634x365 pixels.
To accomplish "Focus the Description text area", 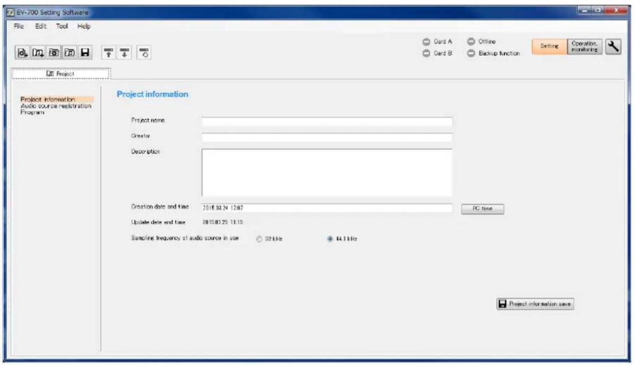I will 327,172.
